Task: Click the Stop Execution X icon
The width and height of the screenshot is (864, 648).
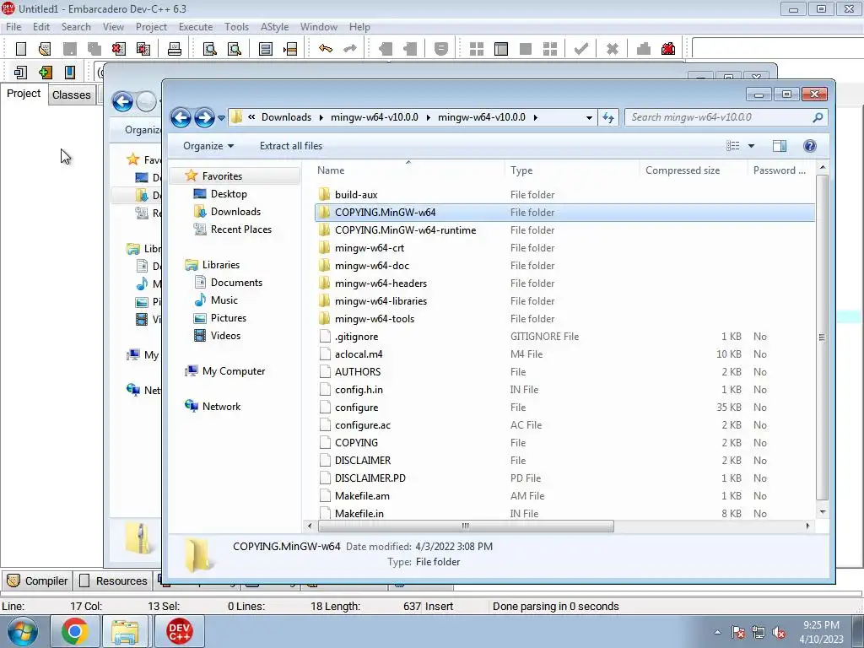Action: (x=613, y=49)
